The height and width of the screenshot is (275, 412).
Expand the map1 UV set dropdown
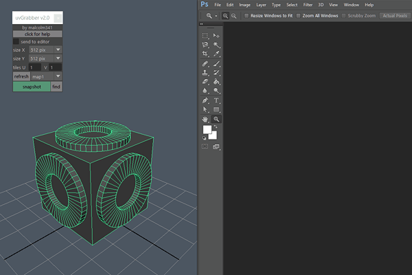pyautogui.click(x=58, y=76)
